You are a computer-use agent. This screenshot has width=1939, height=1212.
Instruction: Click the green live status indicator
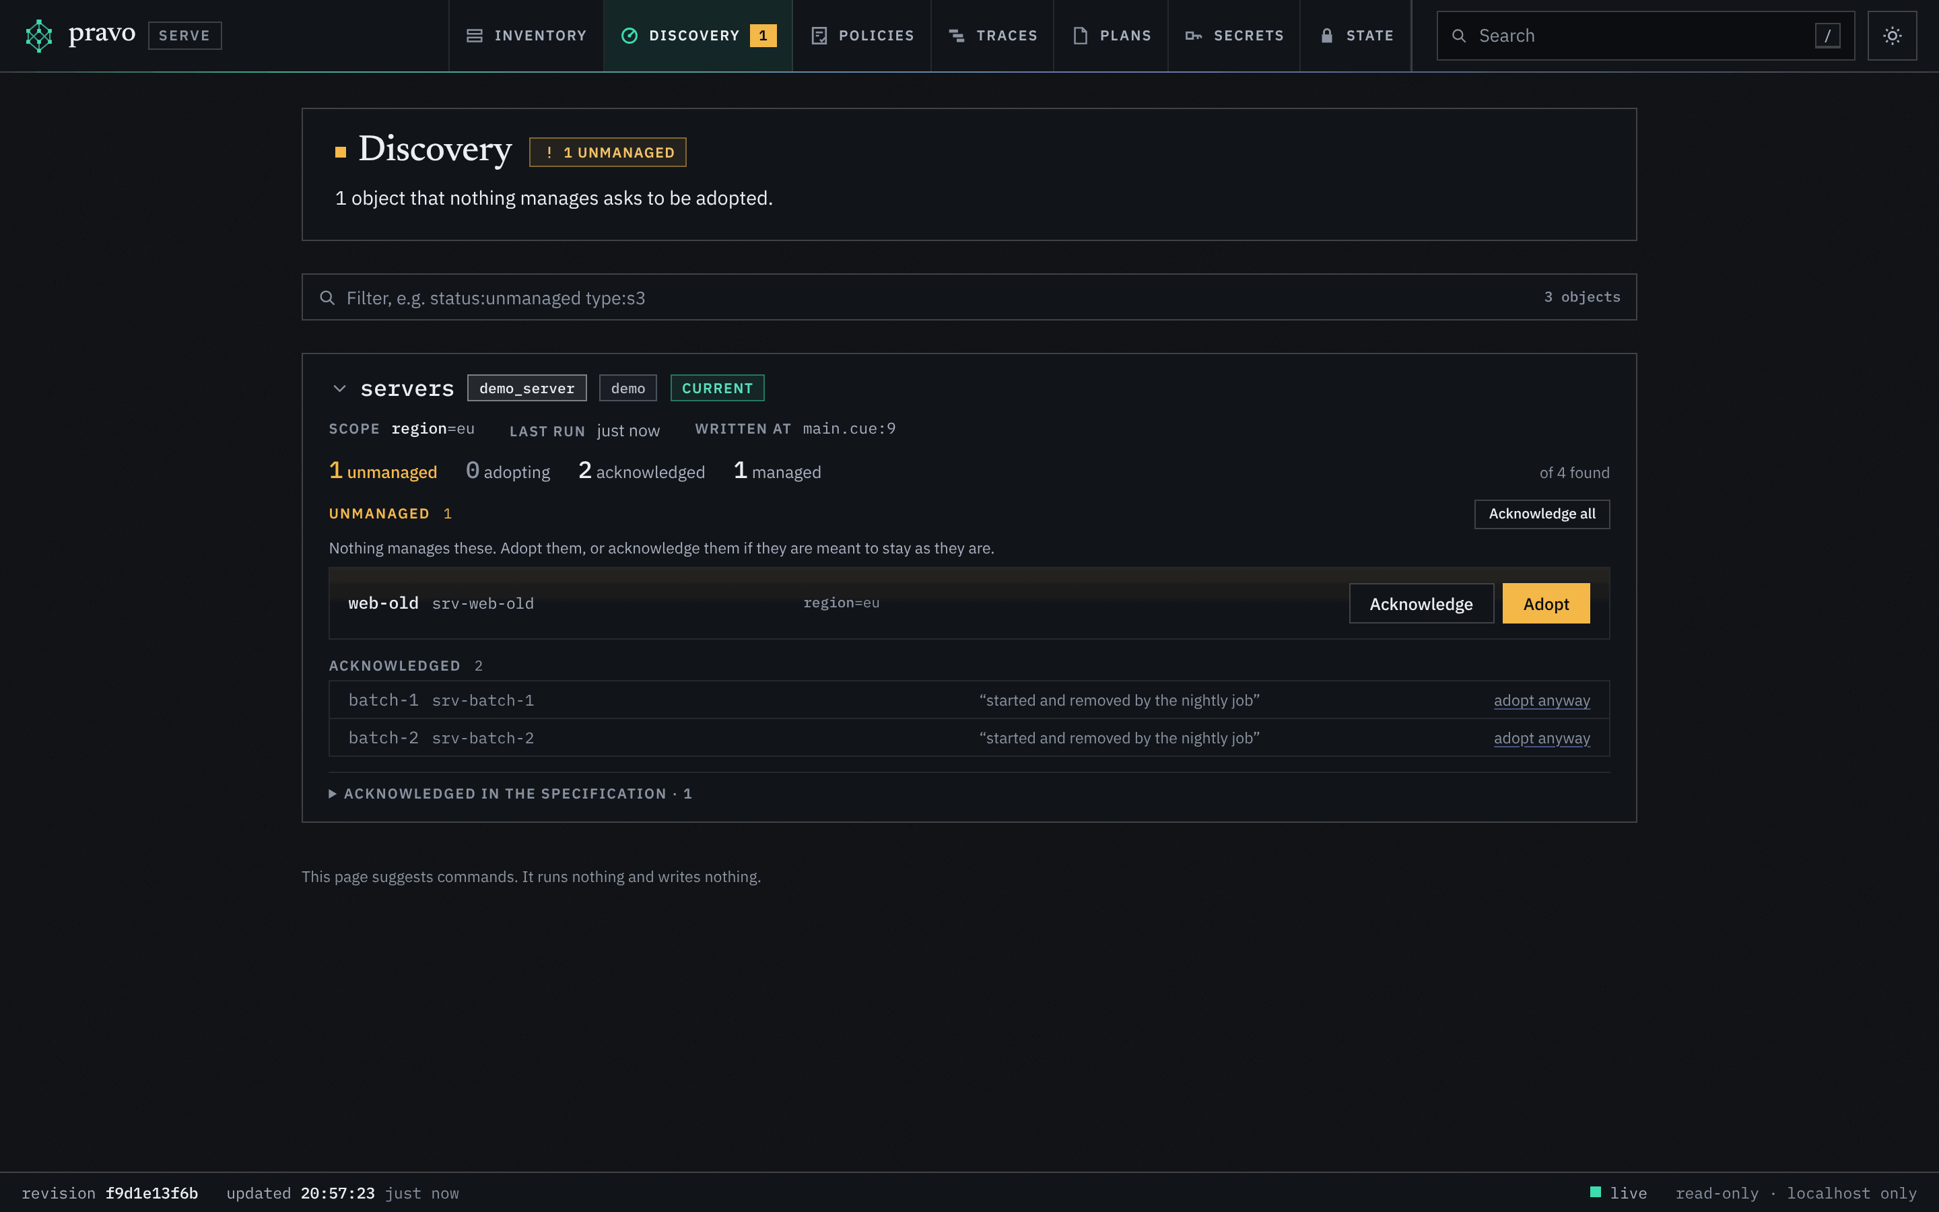click(x=1595, y=1192)
